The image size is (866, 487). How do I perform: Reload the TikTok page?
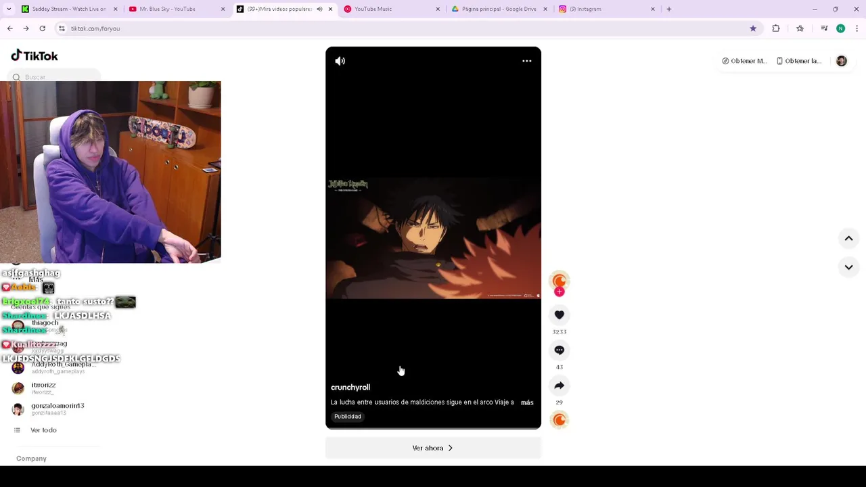pos(42,28)
